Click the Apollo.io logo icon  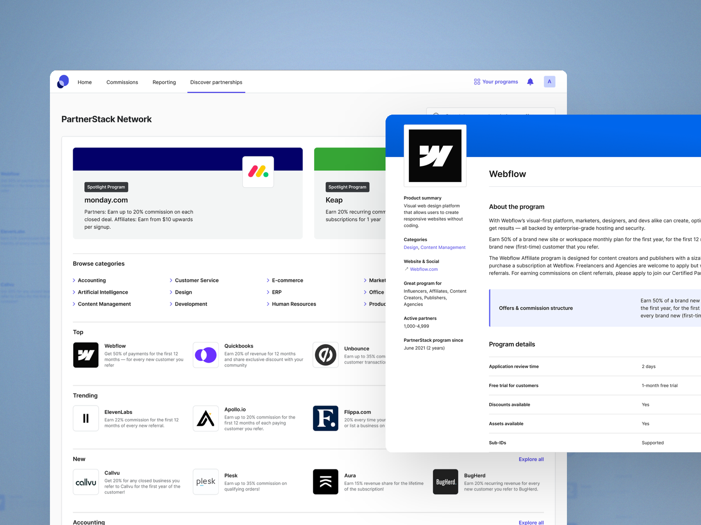(x=206, y=418)
